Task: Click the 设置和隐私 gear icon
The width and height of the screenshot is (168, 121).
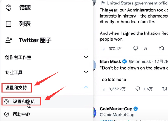Action: (7, 102)
